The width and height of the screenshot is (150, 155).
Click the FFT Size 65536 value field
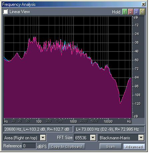click(x=82, y=138)
